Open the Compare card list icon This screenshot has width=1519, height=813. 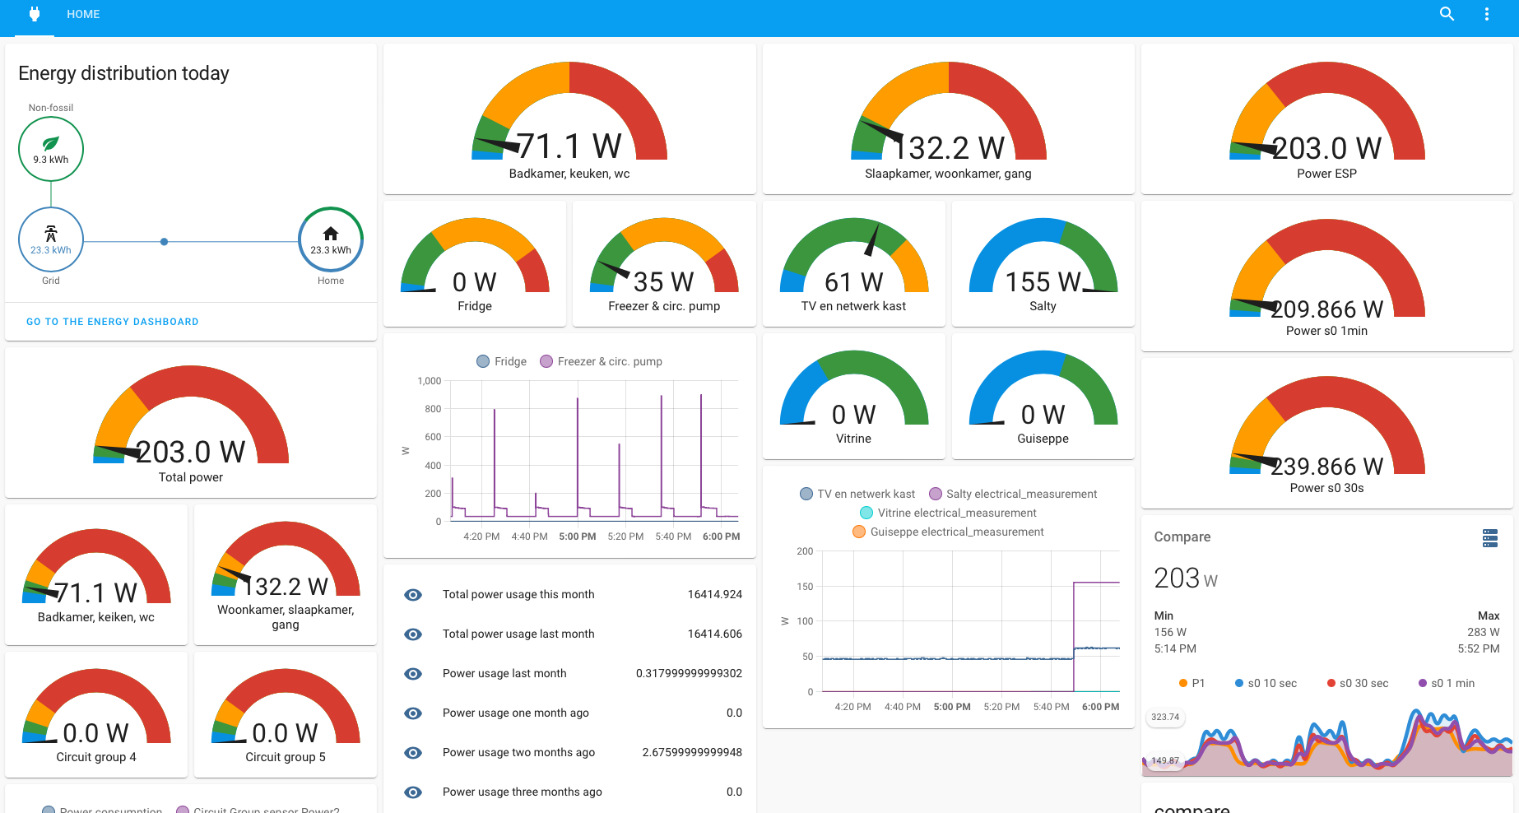click(1489, 538)
